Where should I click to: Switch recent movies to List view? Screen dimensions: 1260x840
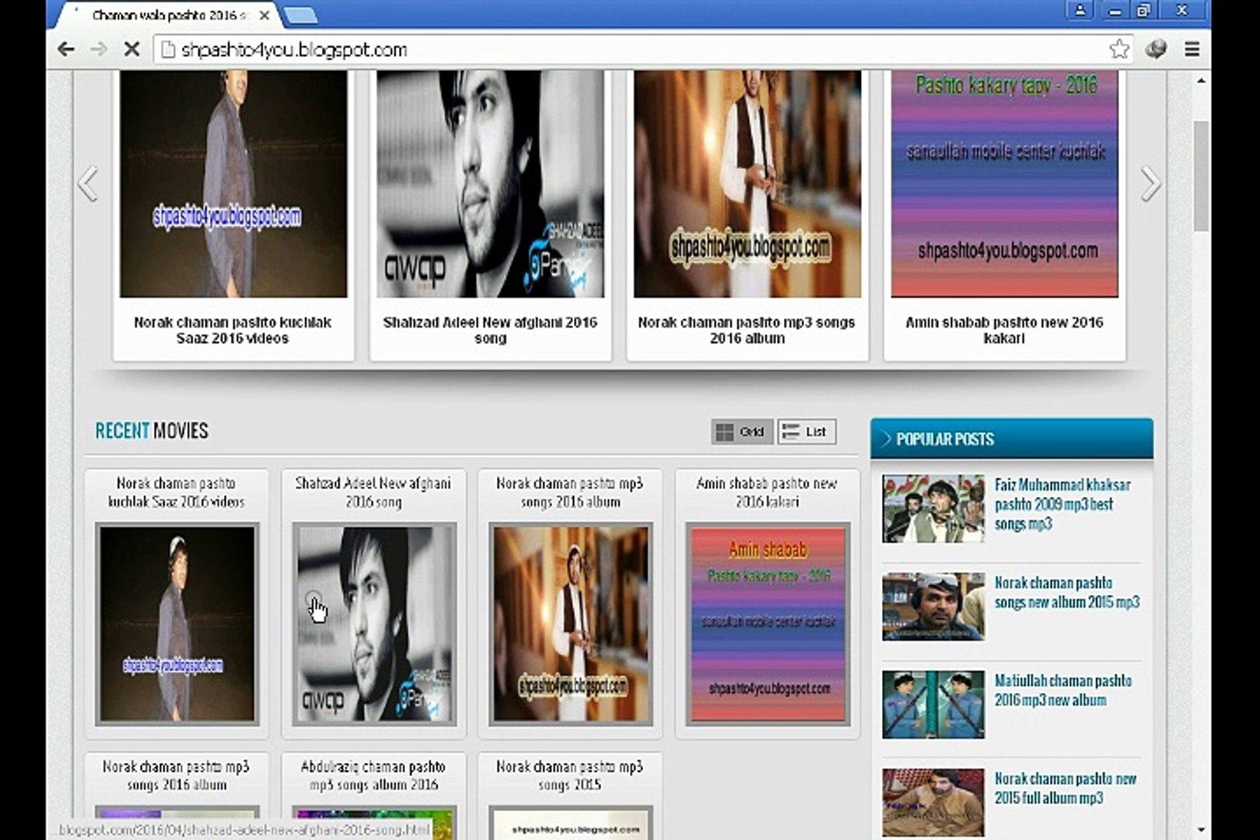805,431
